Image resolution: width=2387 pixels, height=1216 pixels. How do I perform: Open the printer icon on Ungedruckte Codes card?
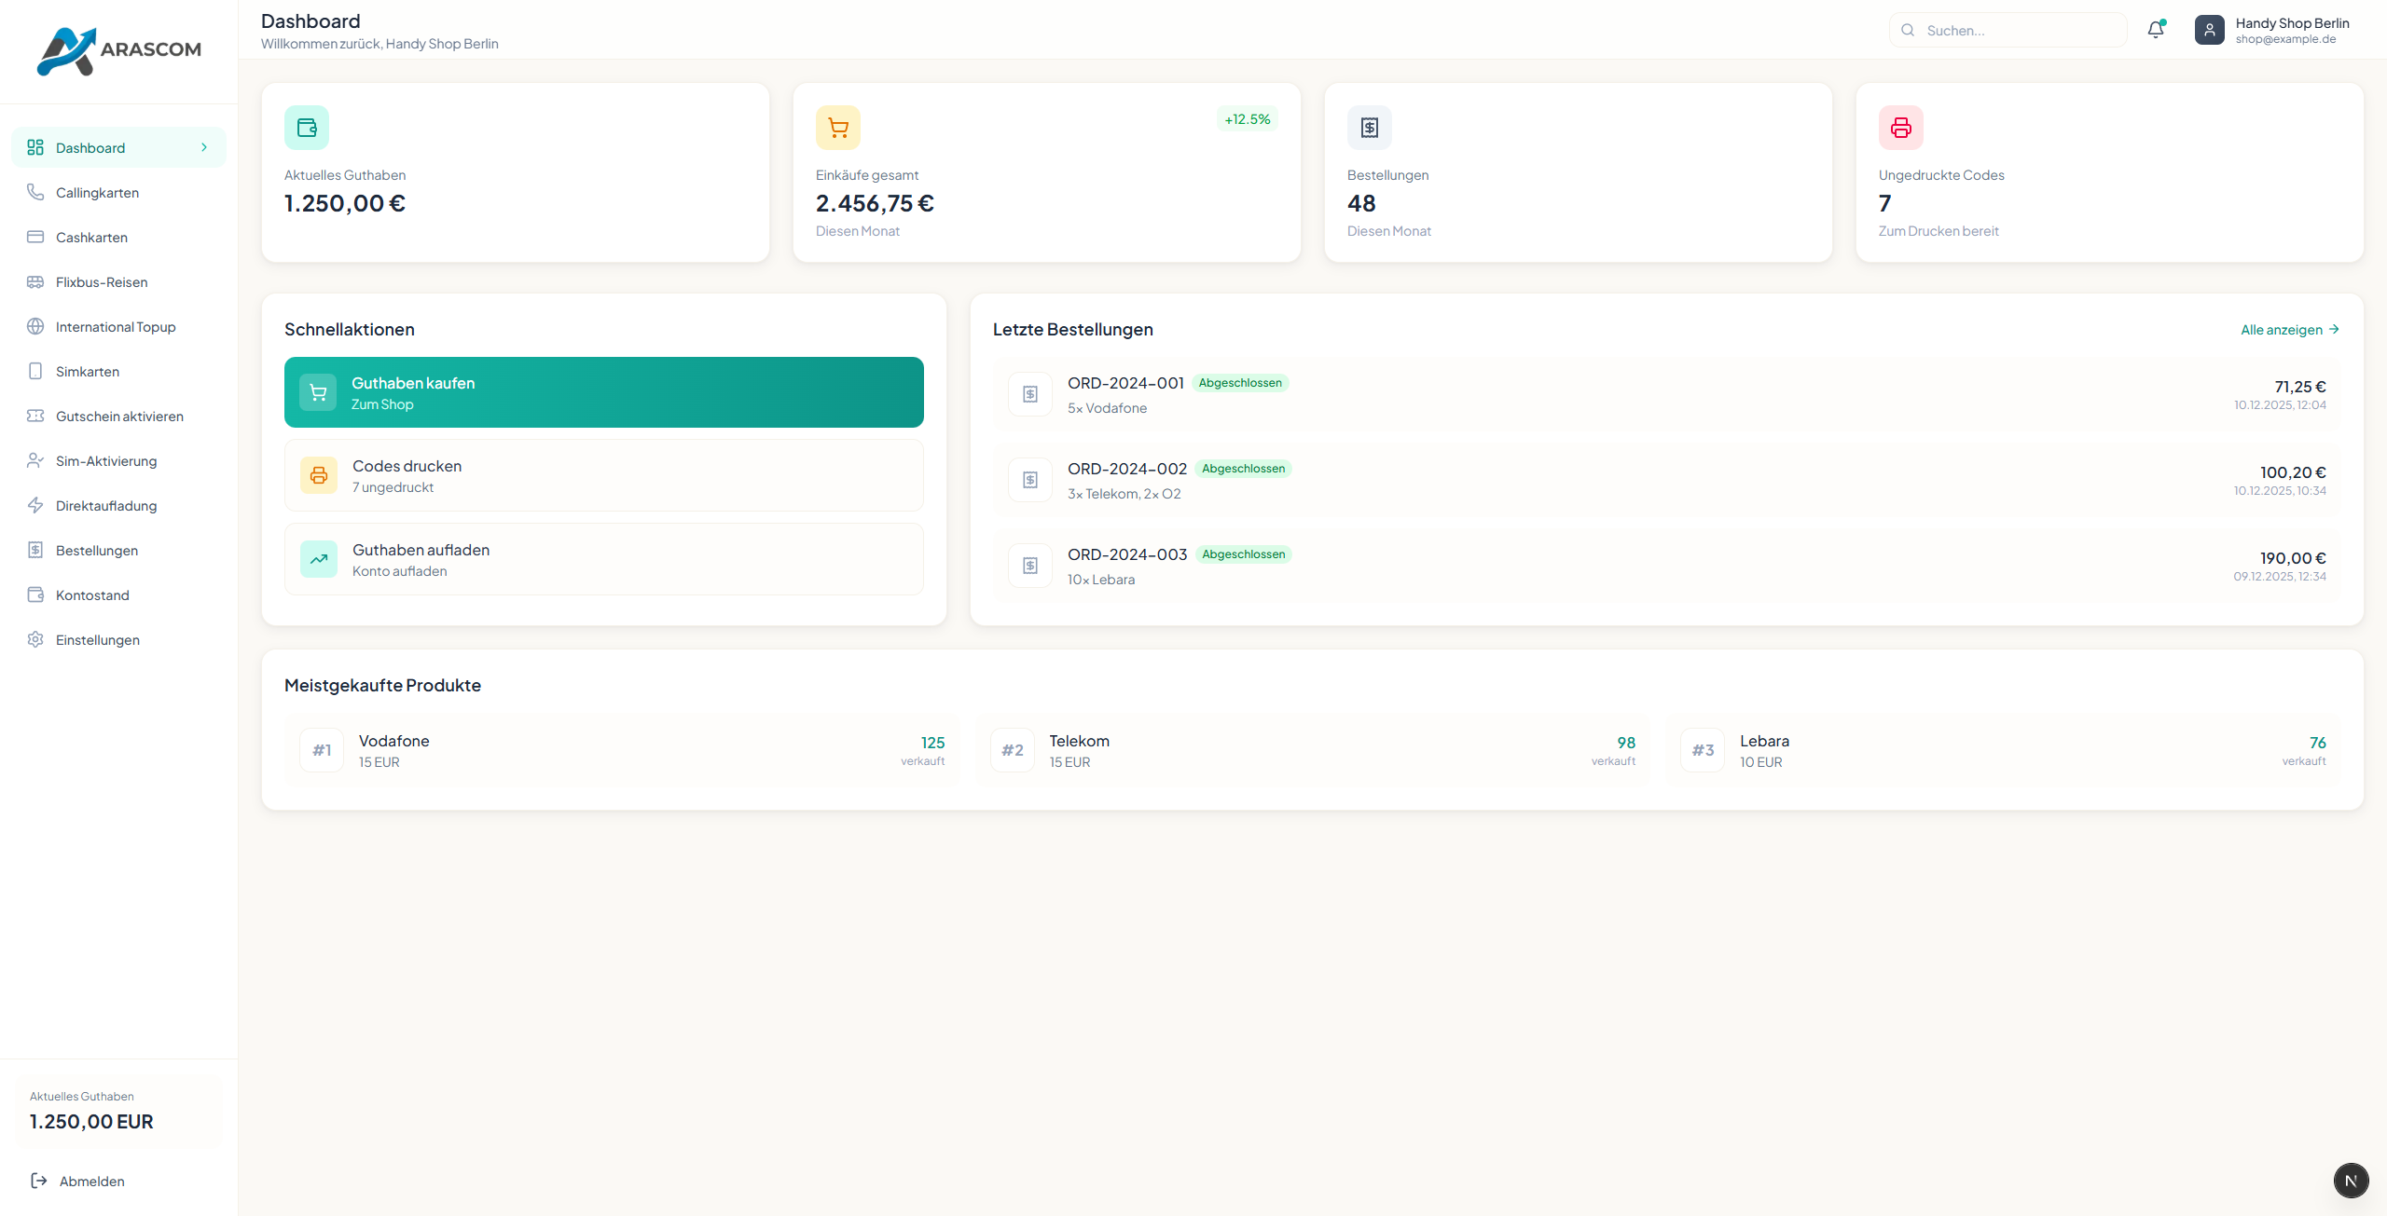[x=1900, y=128]
